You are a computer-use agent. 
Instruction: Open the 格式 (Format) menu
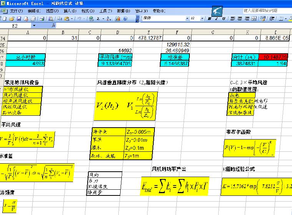pyautogui.click(x=88, y=11)
